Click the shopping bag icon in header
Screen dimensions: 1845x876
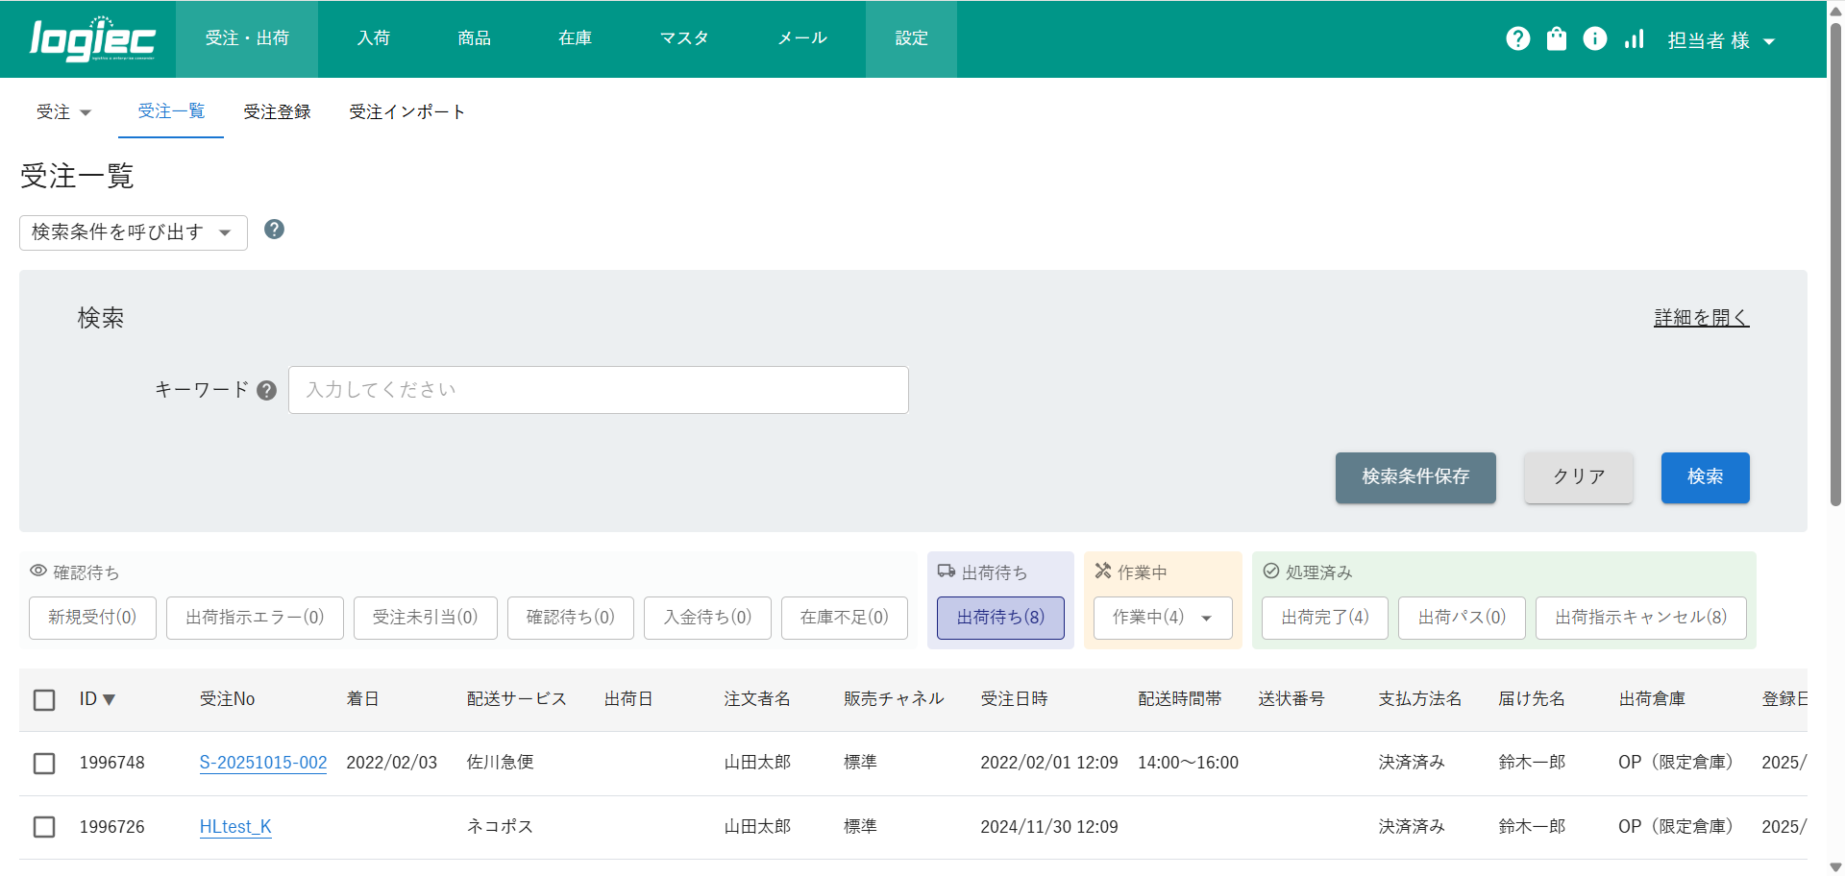tap(1556, 38)
